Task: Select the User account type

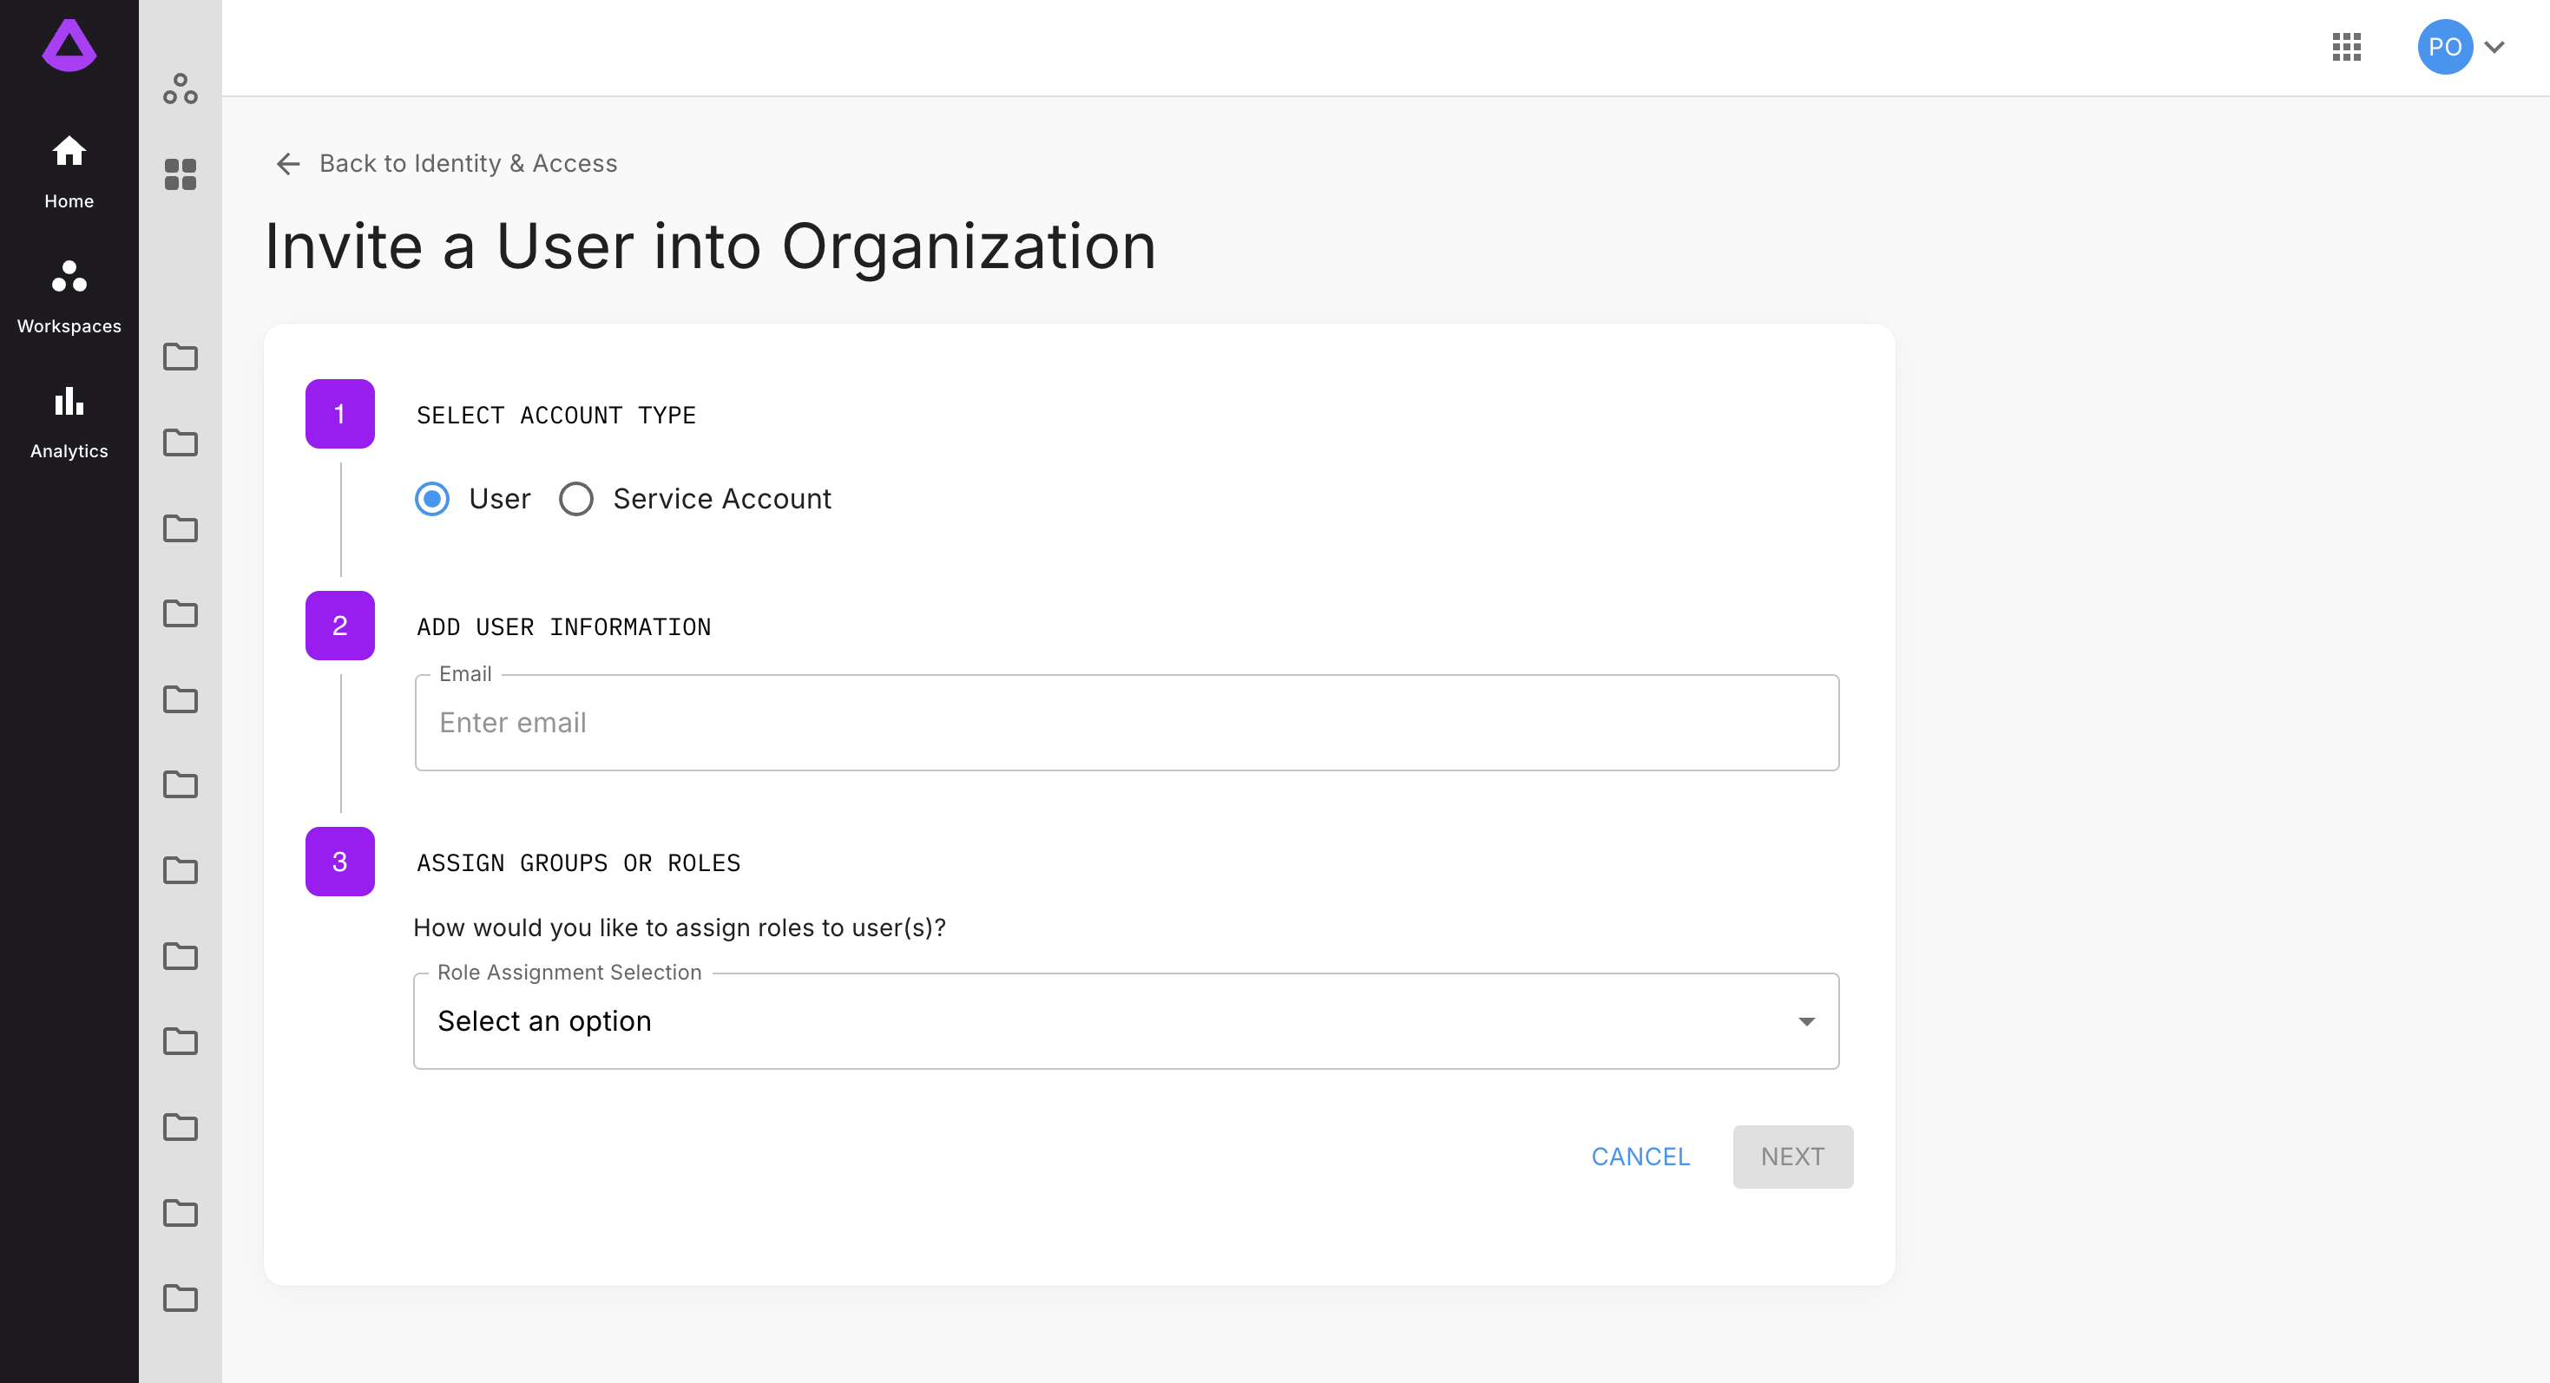Action: pos(431,499)
